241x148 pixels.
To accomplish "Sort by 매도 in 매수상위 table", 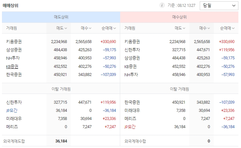I will click(x=180, y=28).
